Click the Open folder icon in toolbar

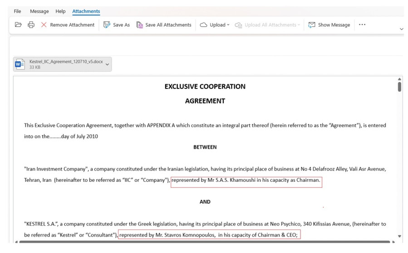[x=18, y=25]
